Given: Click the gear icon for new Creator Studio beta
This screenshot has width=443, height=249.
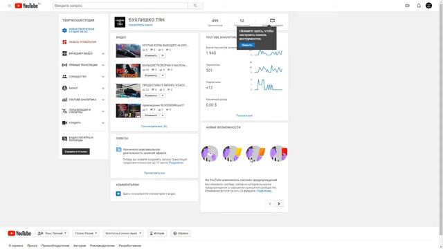Looking at the screenshot, I should point(64,30).
